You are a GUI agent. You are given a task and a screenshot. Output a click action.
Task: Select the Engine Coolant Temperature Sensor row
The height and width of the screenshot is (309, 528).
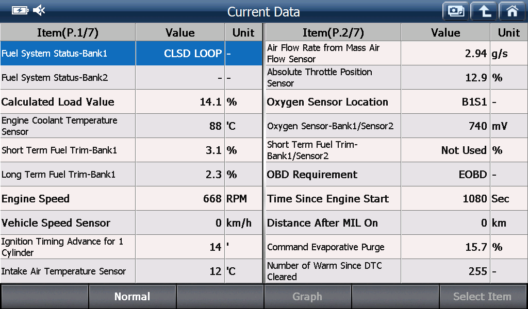(x=131, y=126)
